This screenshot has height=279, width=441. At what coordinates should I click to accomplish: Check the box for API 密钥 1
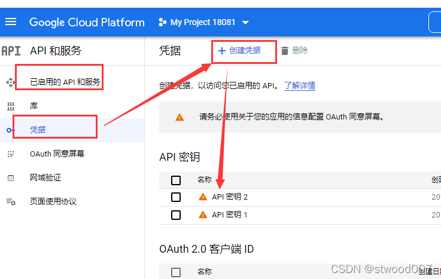tap(176, 215)
